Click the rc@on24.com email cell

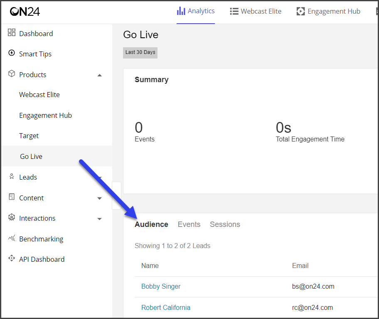click(312, 307)
